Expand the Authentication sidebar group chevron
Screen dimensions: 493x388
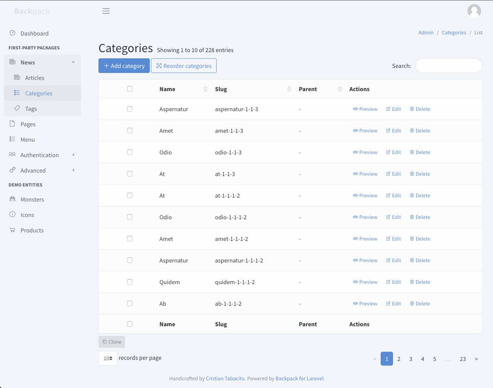[73, 155]
